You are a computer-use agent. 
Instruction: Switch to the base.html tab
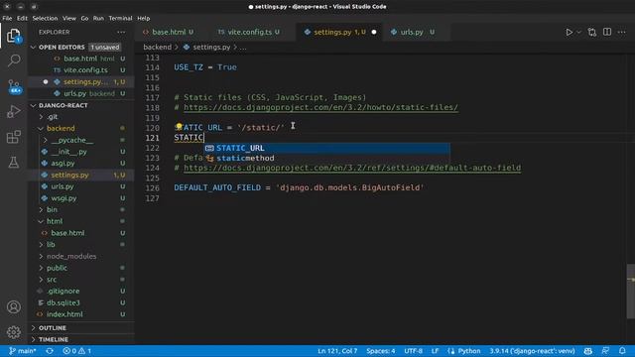point(169,32)
